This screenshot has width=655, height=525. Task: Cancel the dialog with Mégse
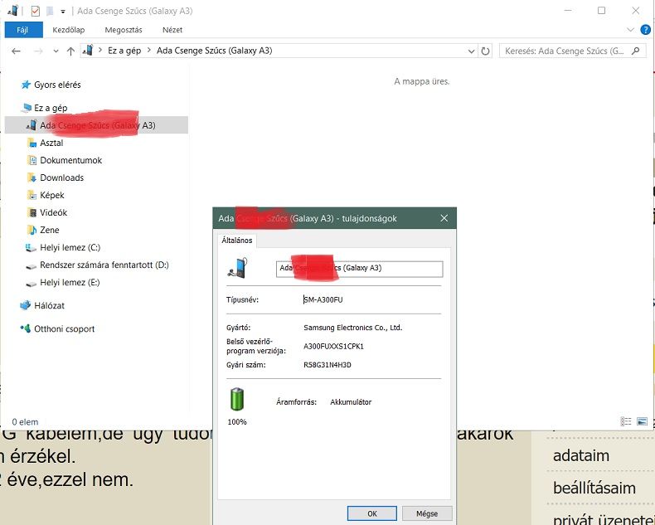[x=427, y=513]
